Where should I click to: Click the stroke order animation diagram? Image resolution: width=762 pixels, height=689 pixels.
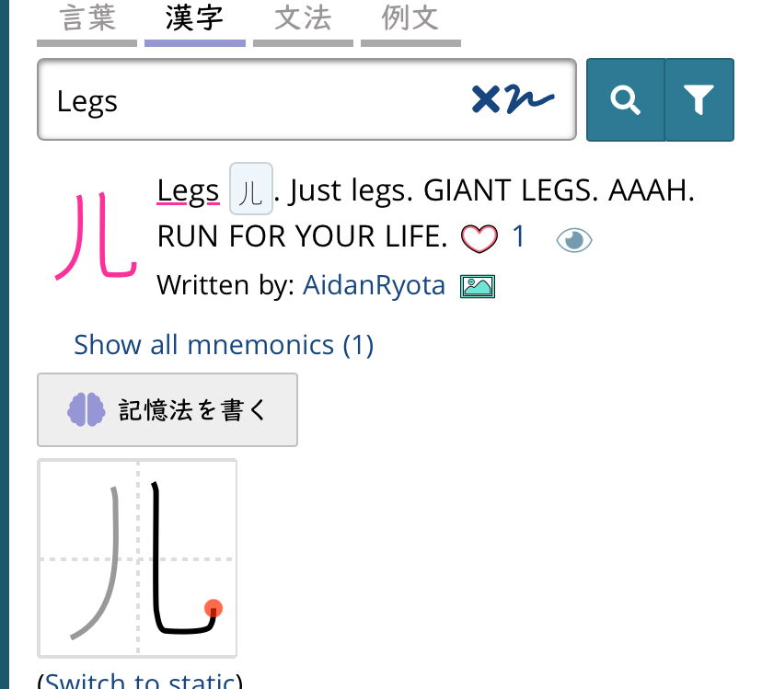pos(137,557)
